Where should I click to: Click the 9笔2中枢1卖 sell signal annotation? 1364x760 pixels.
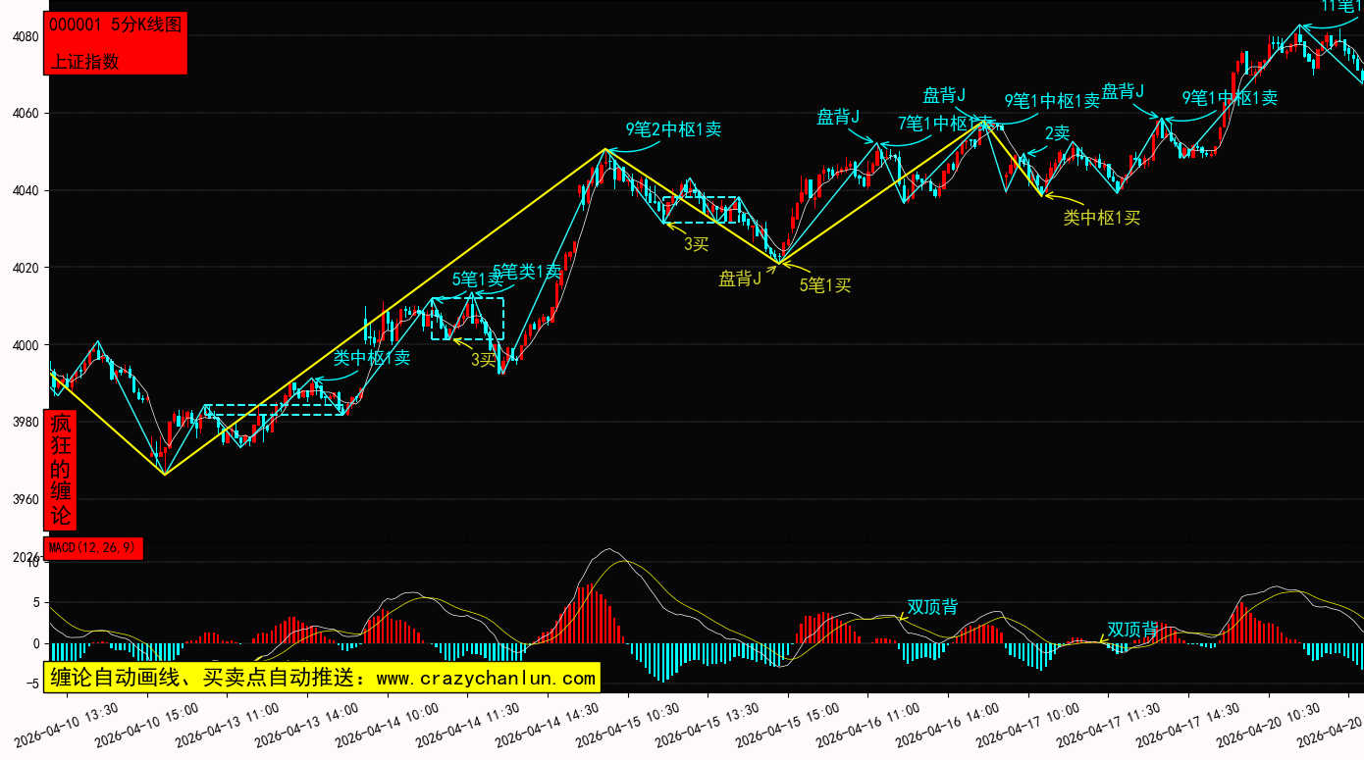coord(673,129)
